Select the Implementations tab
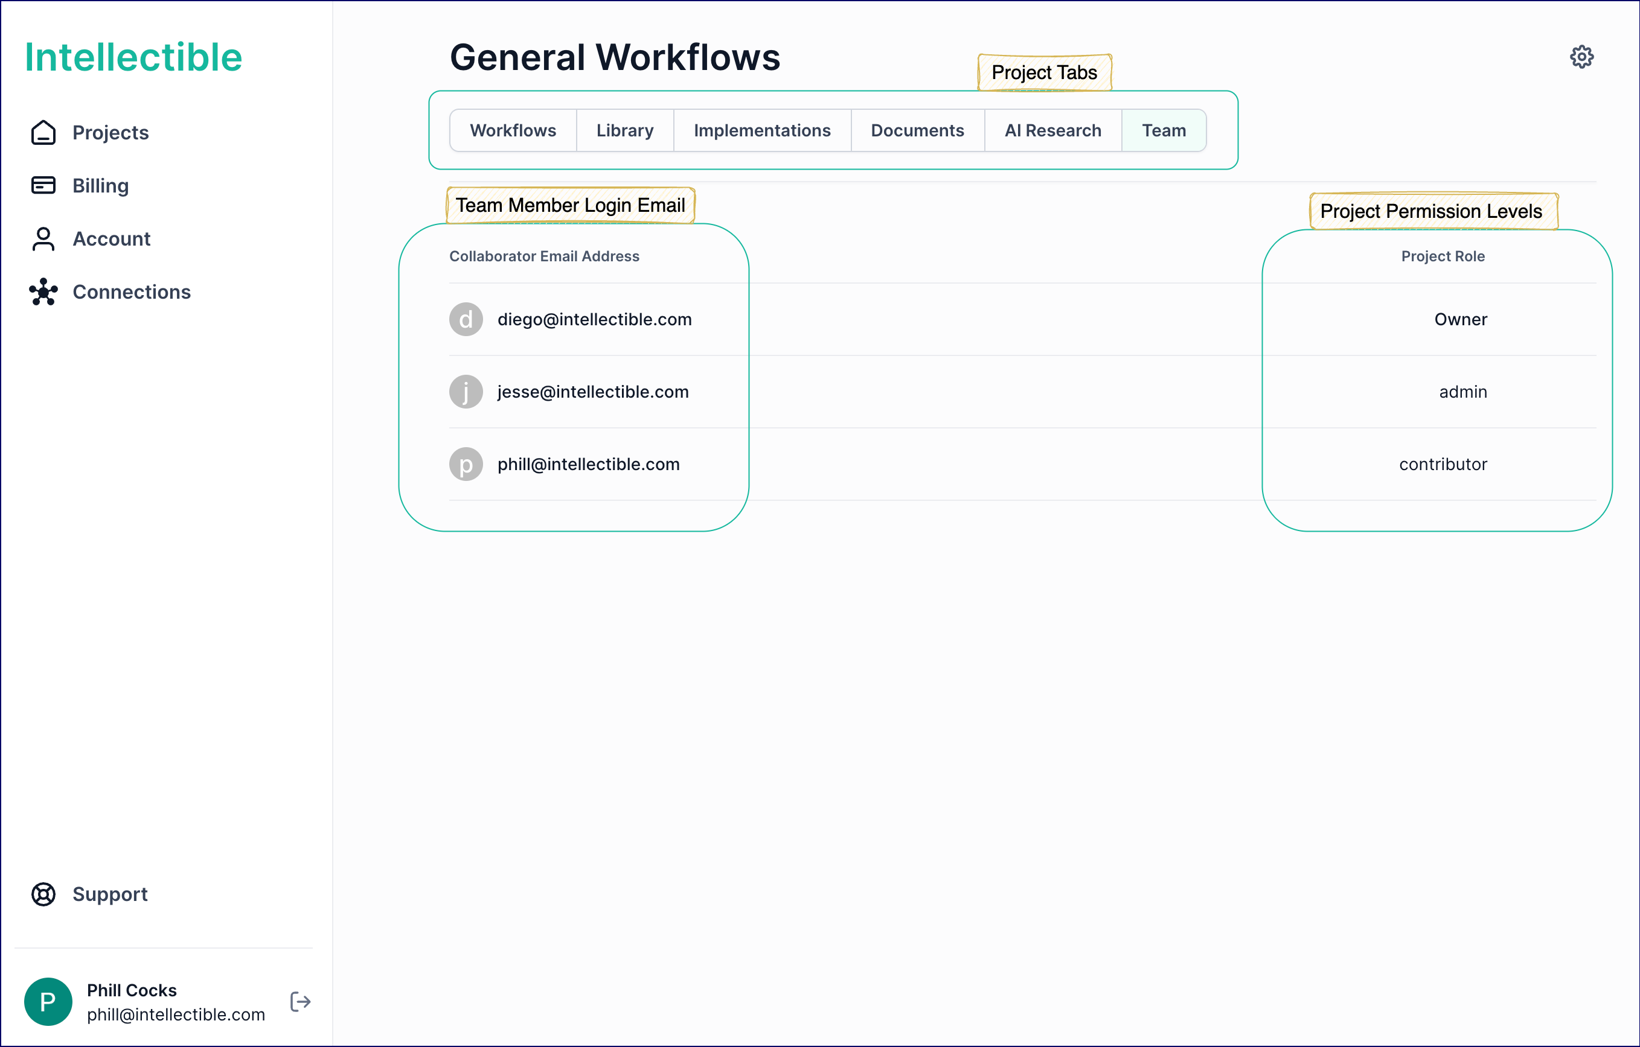Viewport: 1640px width, 1047px height. click(x=761, y=130)
